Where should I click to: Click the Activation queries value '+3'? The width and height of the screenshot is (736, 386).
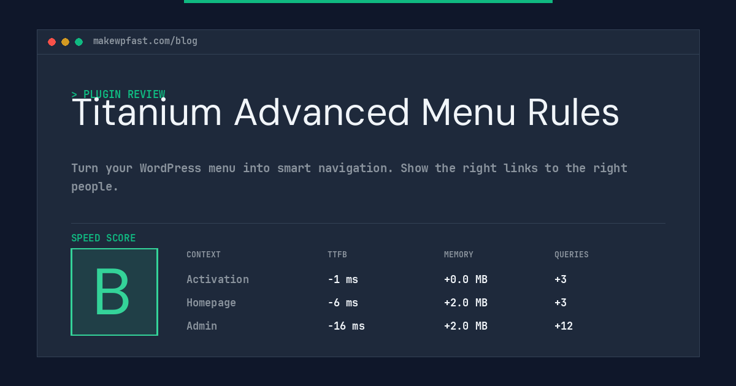561,279
